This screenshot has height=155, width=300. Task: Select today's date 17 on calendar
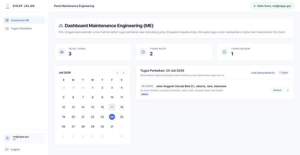click(112, 107)
